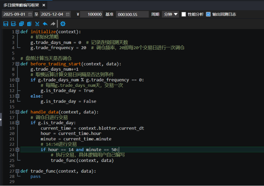Open editor settings via gear icon
This screenshot has width=264, height=186.
coord(63,24)
